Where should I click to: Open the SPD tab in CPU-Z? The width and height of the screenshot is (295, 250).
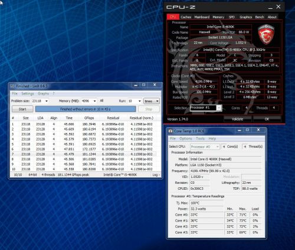[232, 17]
